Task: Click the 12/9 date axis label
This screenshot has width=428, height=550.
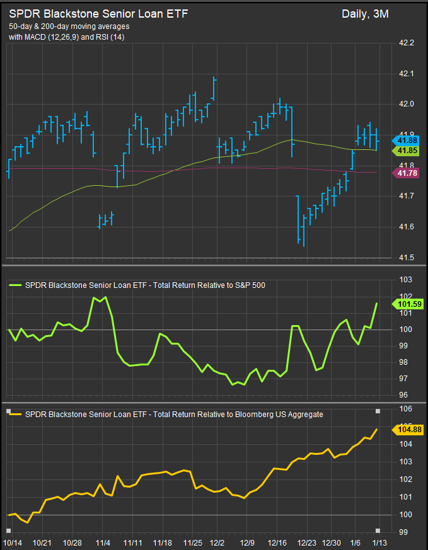Action: (x=247, y=542)
